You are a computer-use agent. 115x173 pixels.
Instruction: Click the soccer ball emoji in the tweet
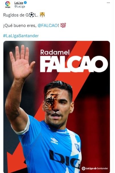point(32,15)
